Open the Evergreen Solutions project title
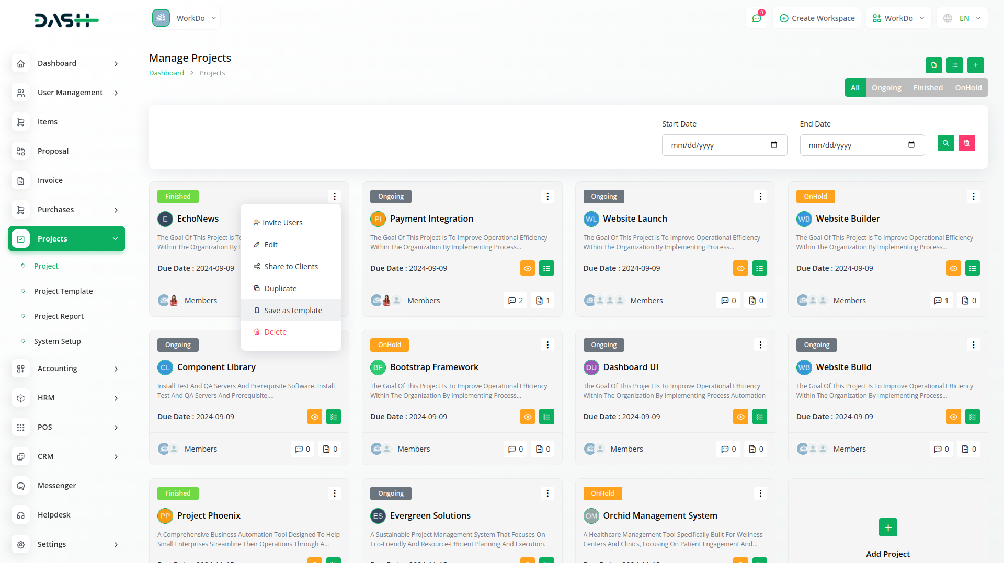 click(430, 516)
